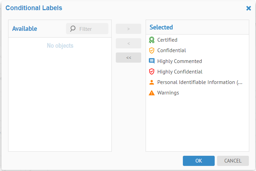Select the Confidential label in Selected list
Viewport: 256px width, 171px height.
(172, 50)
